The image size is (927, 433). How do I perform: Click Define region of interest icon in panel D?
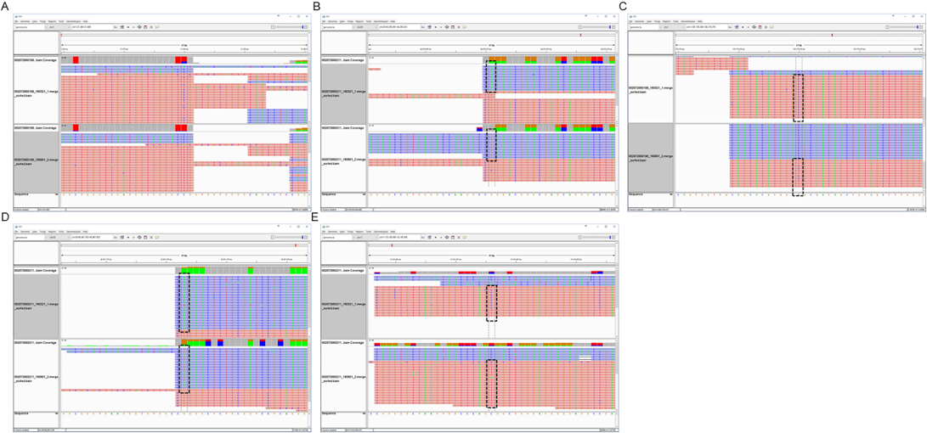click(x=145, y=238)
